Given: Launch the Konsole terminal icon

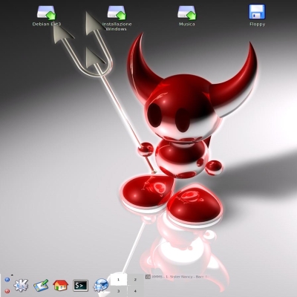Looking at the screenshot, I should point(81,285).
